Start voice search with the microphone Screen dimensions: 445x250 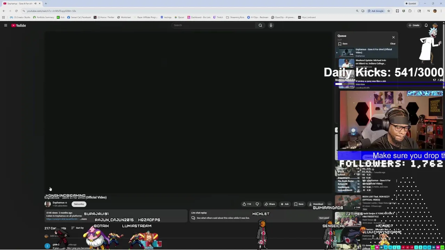[x=271, y=25]
